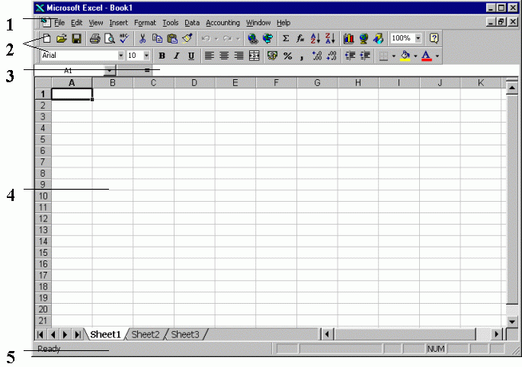The width and height of the screenshot is (522, 367).
Task: Toggle Italic formatting
Action: (x=177, y=56)
